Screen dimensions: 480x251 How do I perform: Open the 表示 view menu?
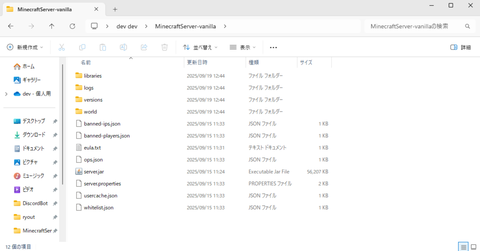[x=243, y=47]
